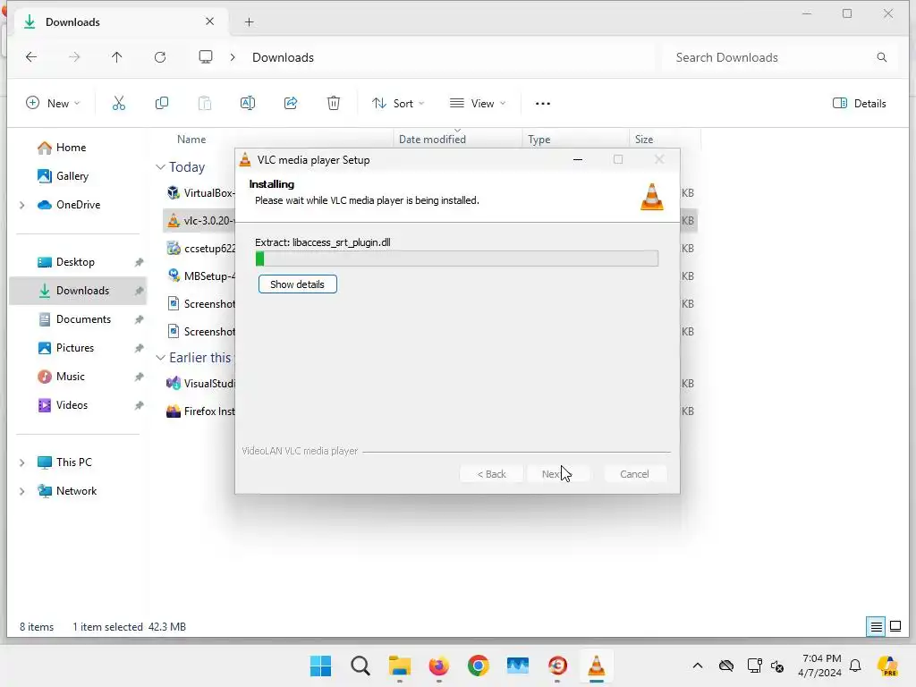Screen dimensions: 916x687
Task: Open Gallery in navigation pane
Action: coord(72,176)
